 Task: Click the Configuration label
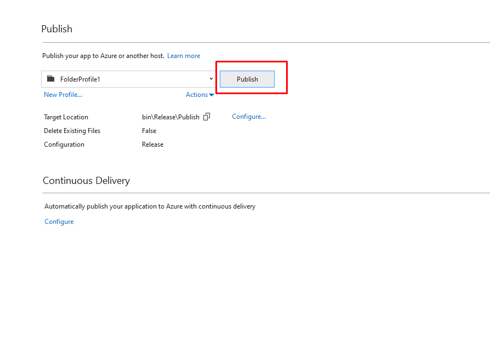point(64,145)
